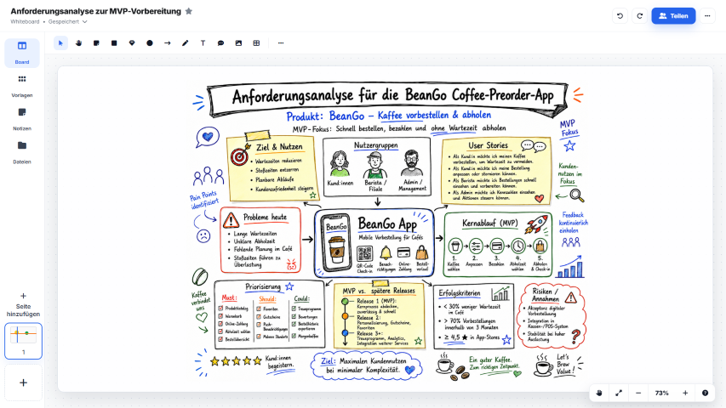Screen dimensions: 726x408
Task: Open the Dateien sidebar tab
Action: 22,153
